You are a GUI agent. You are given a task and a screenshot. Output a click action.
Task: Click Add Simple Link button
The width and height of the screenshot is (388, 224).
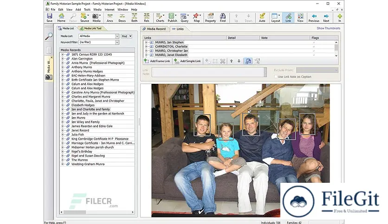coord(188,61)
